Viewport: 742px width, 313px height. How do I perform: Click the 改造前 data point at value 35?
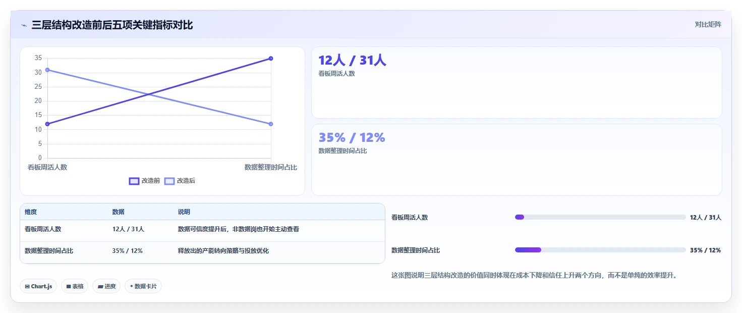coord(271,59)
